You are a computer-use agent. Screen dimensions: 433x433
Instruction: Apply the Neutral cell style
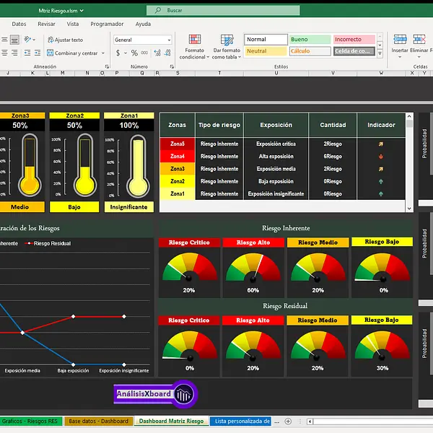point(266,51)
